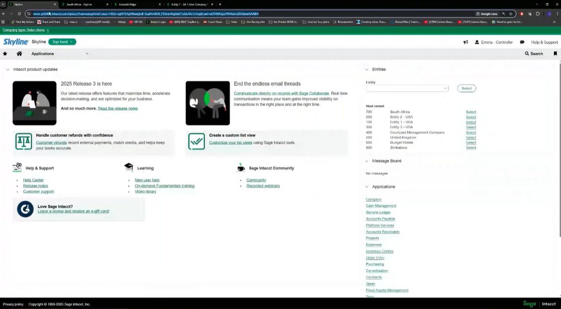Click the bookmark icon right of Search

(x=555, y=53)
